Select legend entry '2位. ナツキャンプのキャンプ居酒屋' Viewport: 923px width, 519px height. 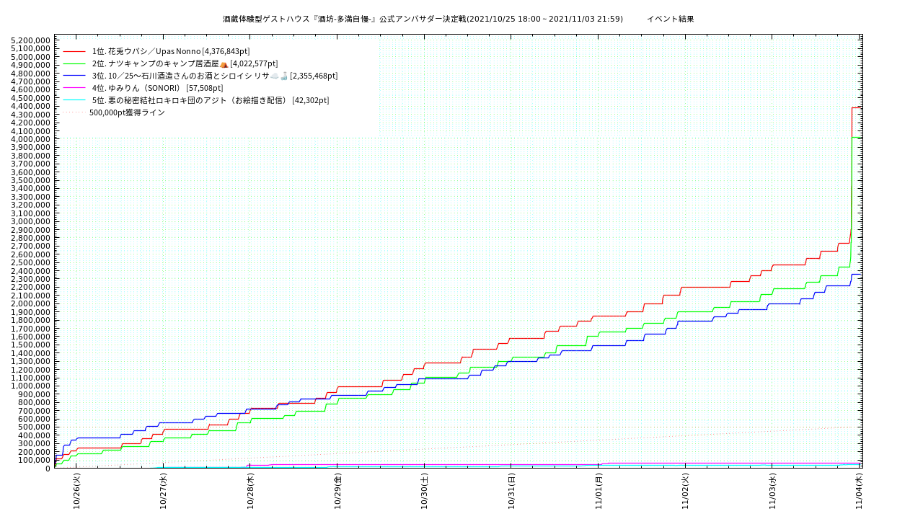click(185, 63)
